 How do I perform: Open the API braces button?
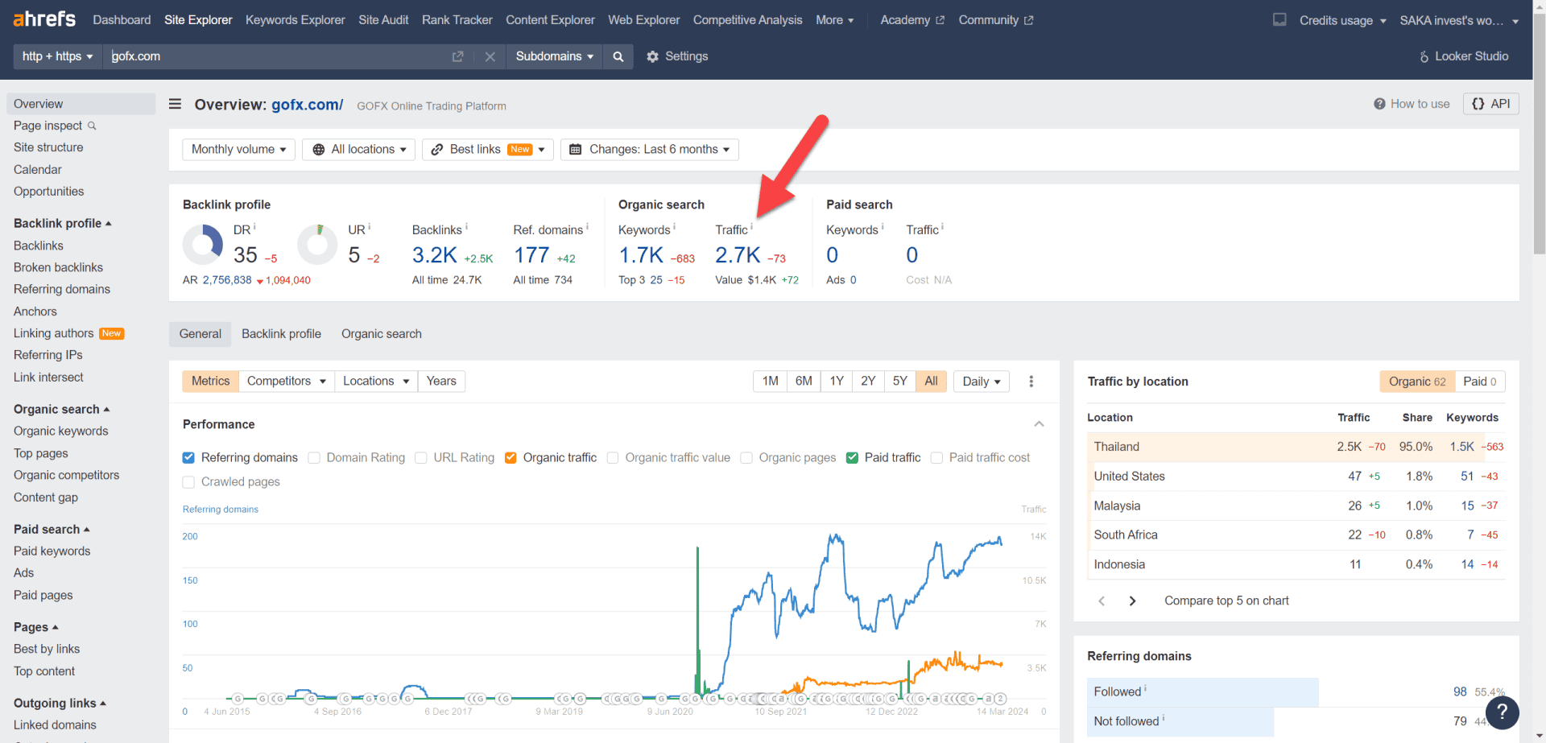(x=1491, y=104)
